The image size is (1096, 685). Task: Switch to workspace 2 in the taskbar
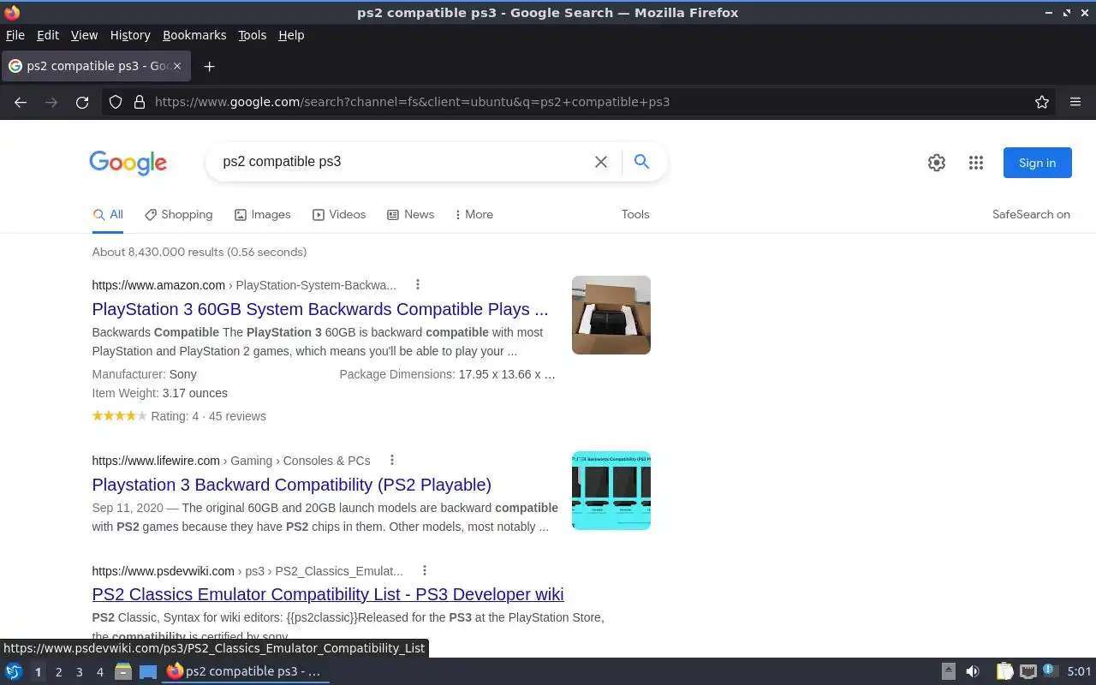click(x=58, y=672)
